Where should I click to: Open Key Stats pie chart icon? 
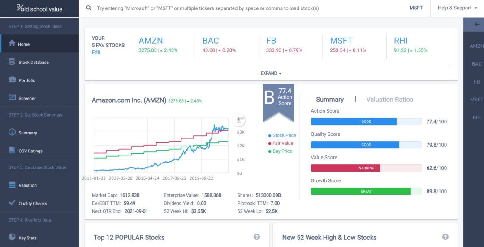click(12, 237)
